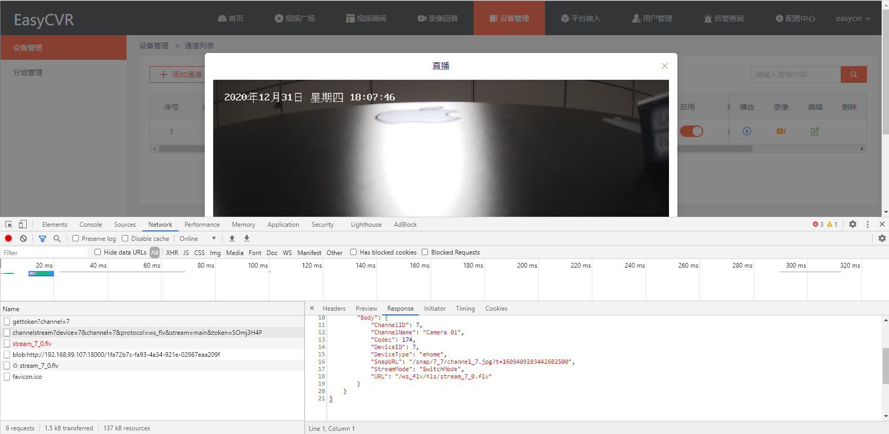Open DevTools settings gear icon
This screenshot has width=889, height=434.
(x=853, y=224)
